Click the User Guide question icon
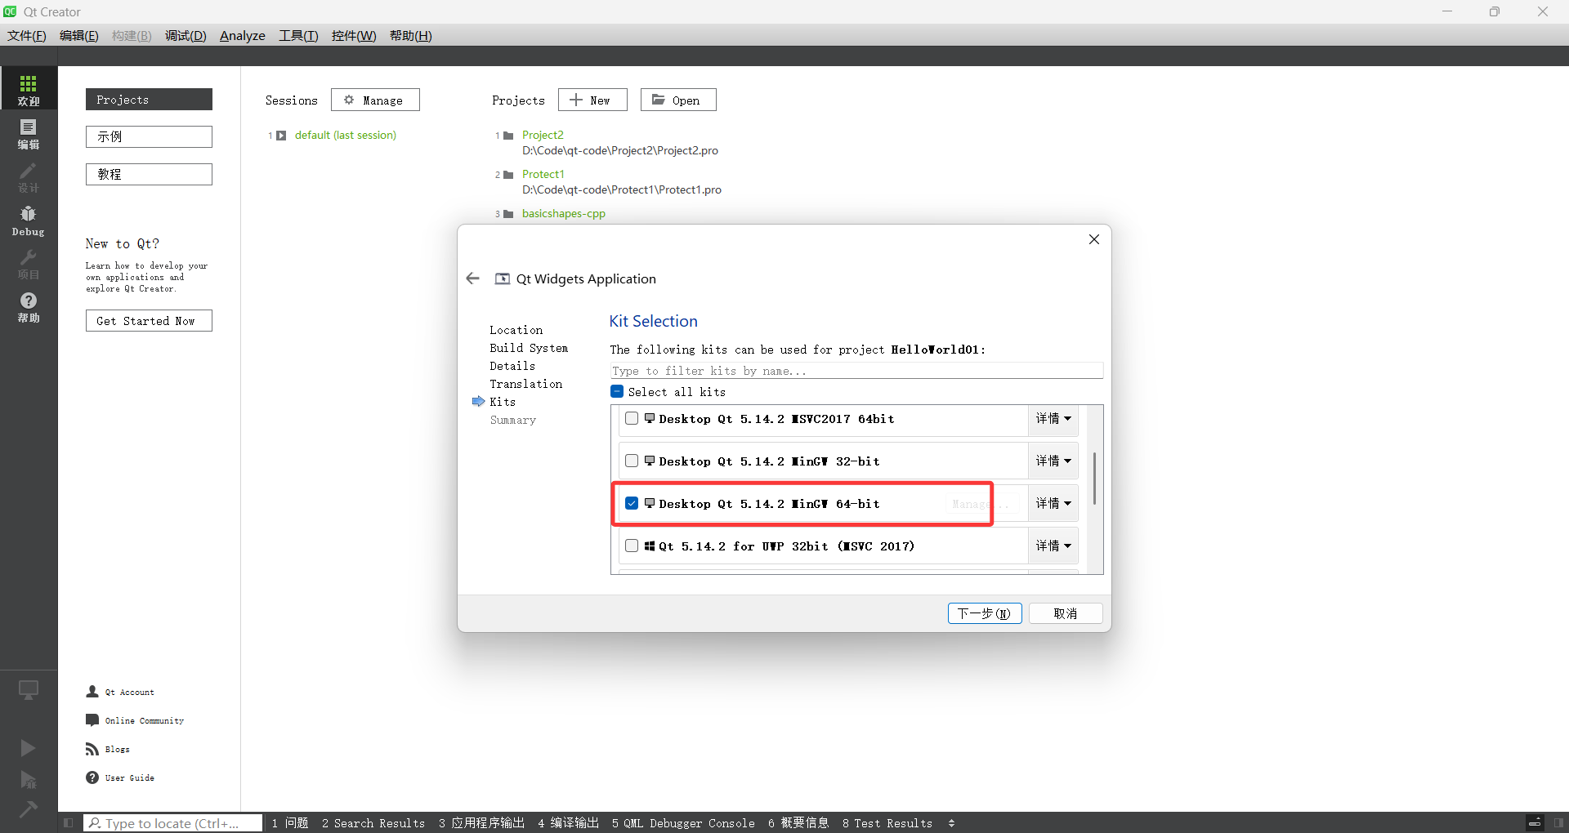This screenshot has width=1569, height=833. (92, 777)
